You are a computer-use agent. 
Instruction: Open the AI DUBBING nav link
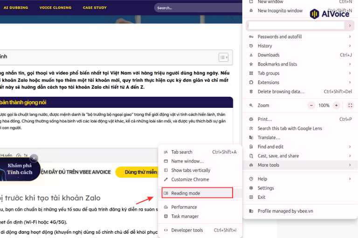pyautogui.click(x=16, y=7)
